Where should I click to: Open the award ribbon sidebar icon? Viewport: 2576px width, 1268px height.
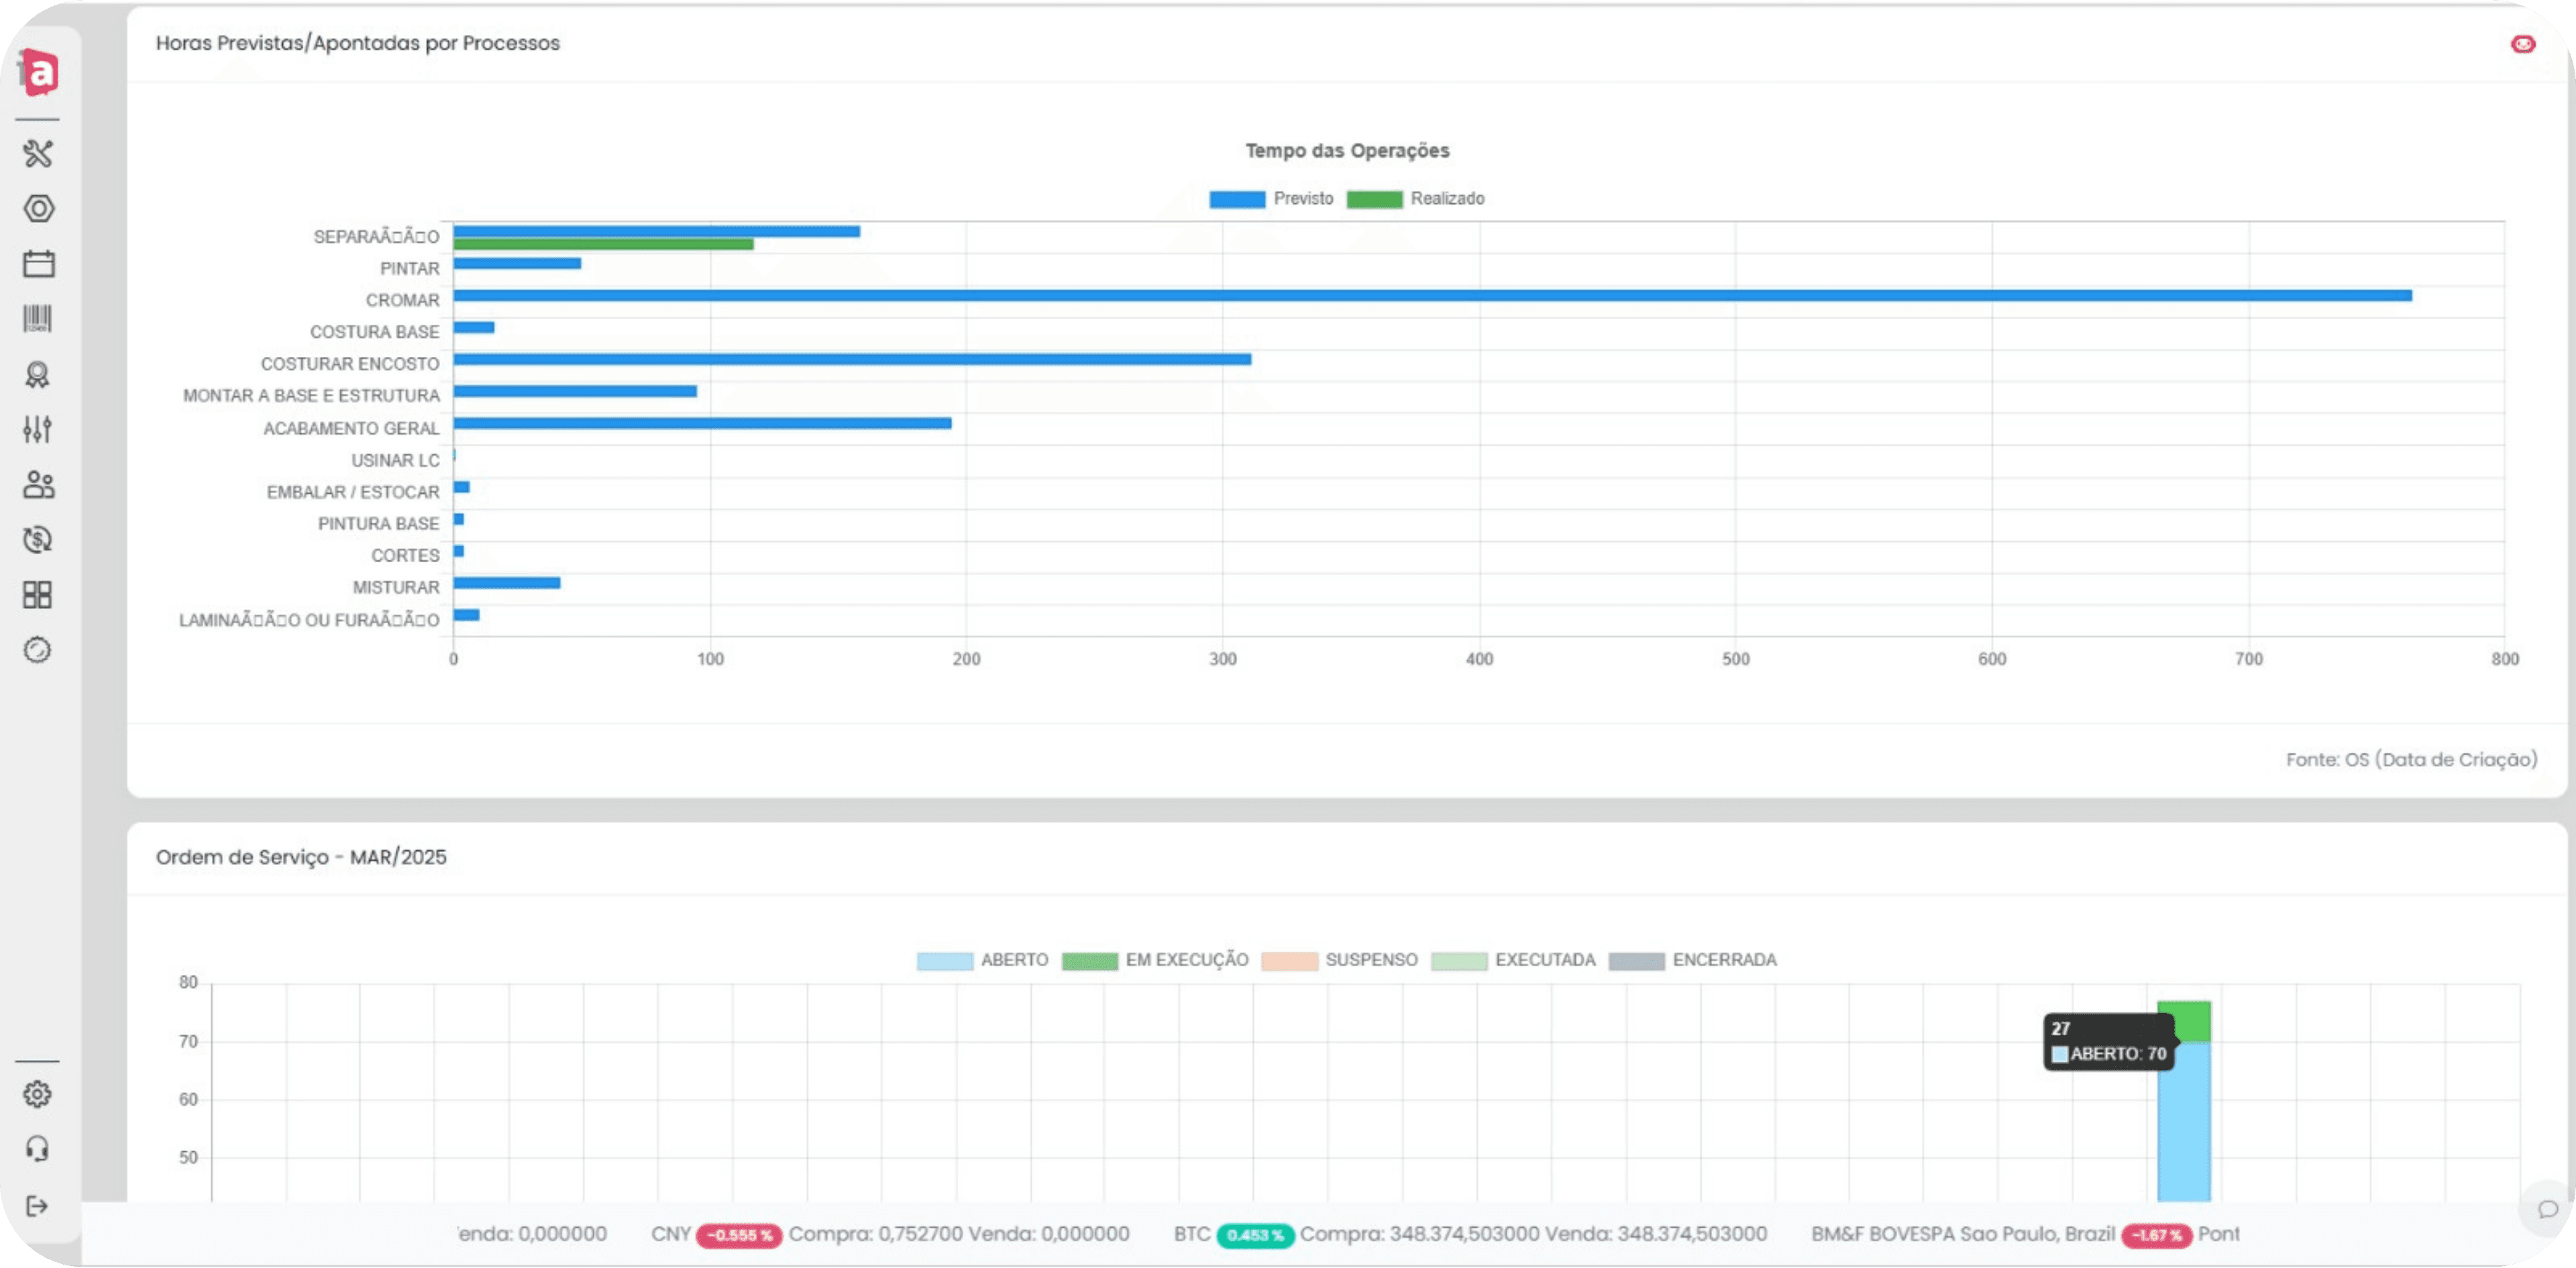point(38,375)
